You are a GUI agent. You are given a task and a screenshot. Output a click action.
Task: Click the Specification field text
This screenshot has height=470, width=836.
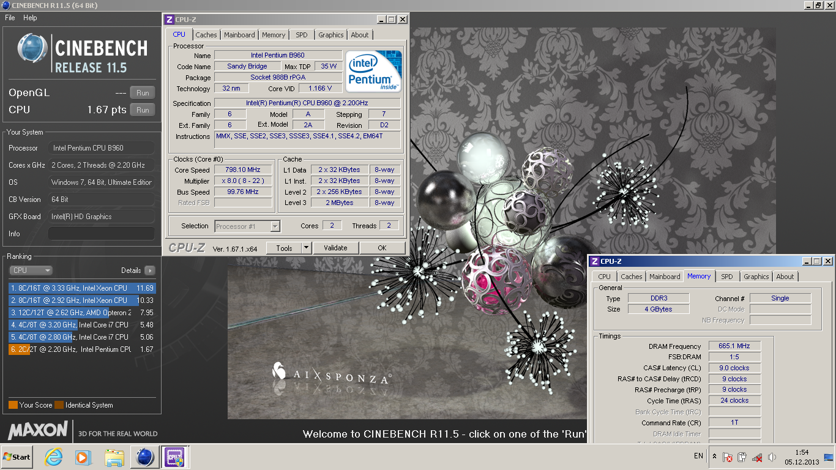point(307,103)
